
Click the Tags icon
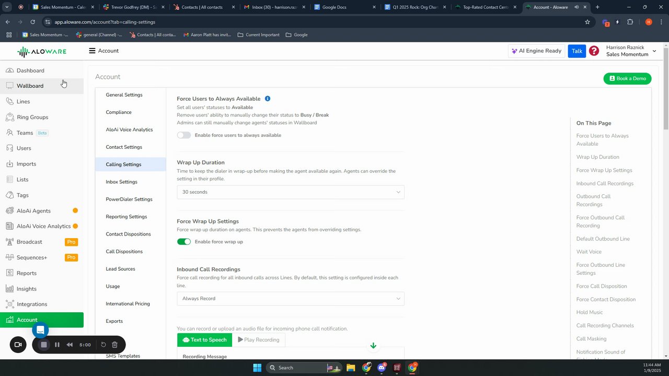[9, 195]
